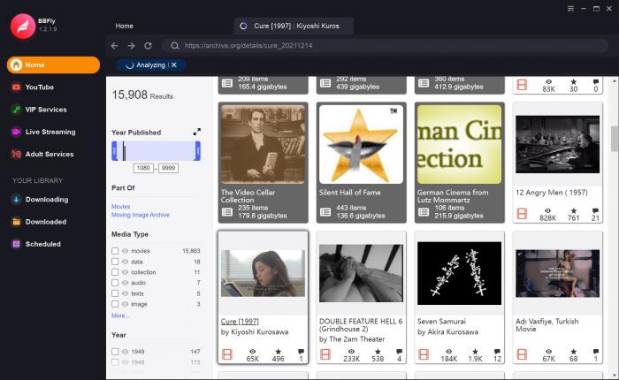
Task: Click the search magnifier in address bar
Action: (x=175, y=46)
